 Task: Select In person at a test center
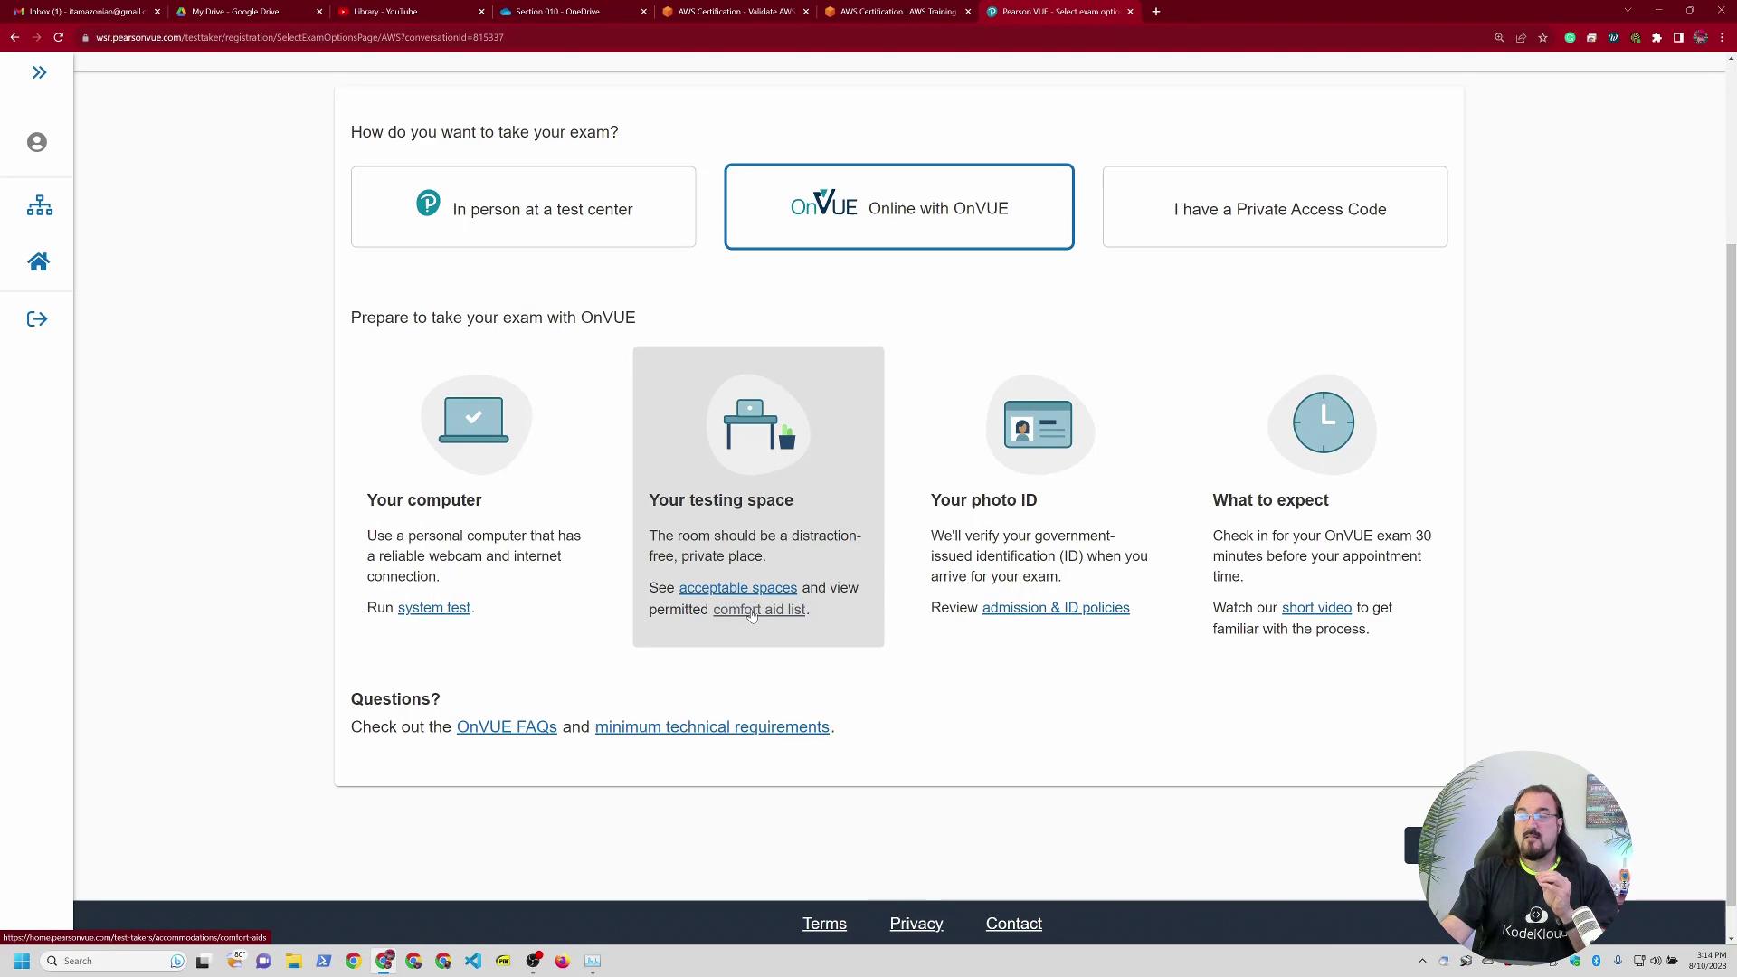(523, 207)
